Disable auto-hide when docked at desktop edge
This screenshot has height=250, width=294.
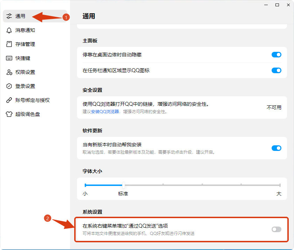276,55
